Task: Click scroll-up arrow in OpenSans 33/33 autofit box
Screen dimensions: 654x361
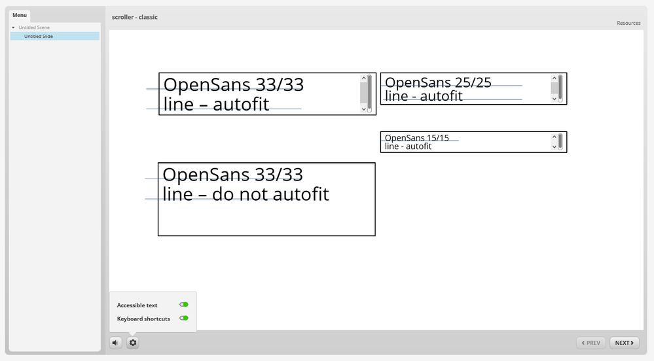Action: [x=364, y=78]
